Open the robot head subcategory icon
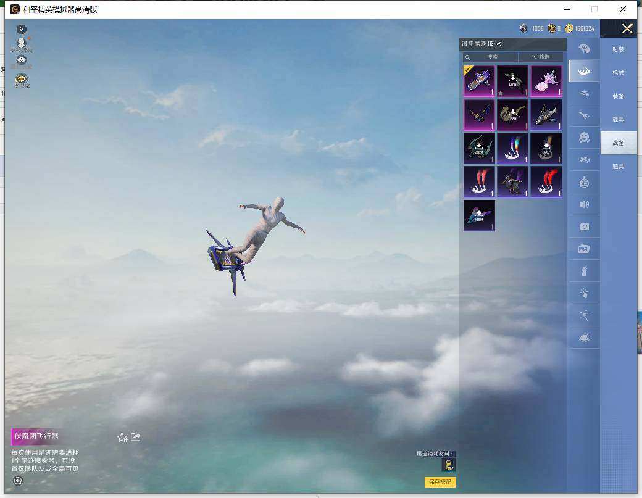The height and width of the screenshot is (498, 642). pyautogui.click(x=584, y=181)
